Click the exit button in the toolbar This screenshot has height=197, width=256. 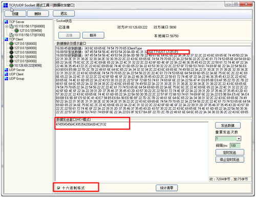click(x=63, y=13)
